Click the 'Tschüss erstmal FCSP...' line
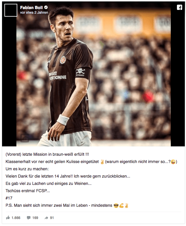Viewport: 186px width, 226px height. (x=27, y=191)
